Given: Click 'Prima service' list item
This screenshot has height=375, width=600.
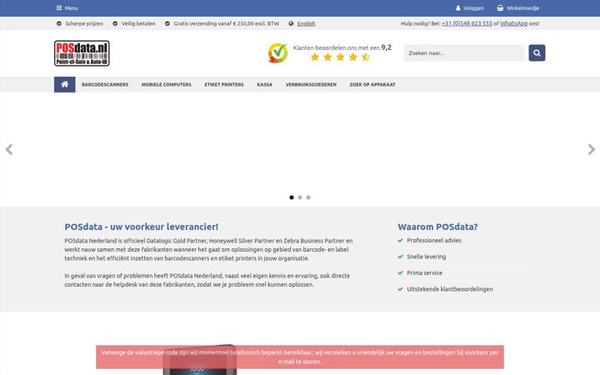Looking at the screenshot, I should 424,272.
